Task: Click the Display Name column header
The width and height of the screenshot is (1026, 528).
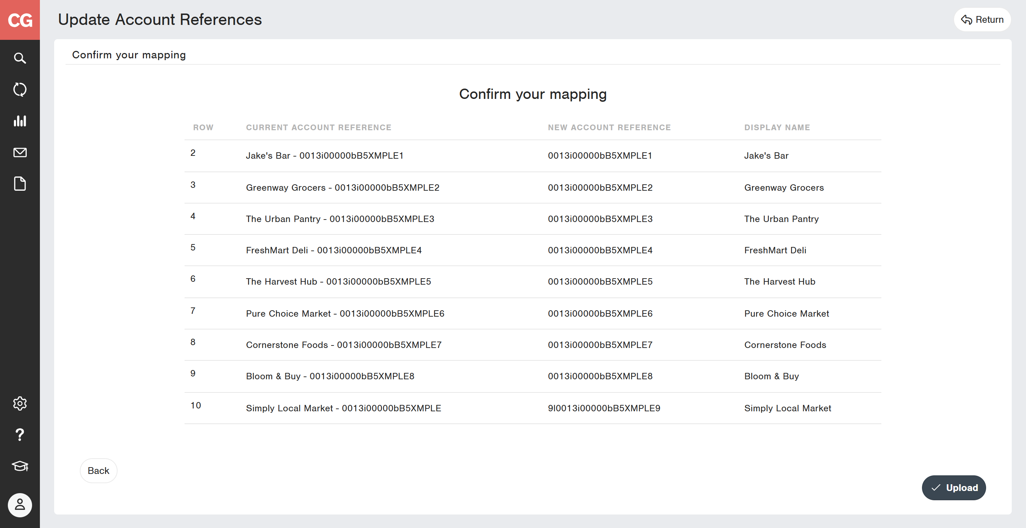Action: 777,127
